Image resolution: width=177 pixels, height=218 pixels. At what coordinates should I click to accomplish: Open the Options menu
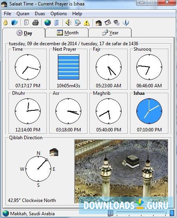coord(59,14)
